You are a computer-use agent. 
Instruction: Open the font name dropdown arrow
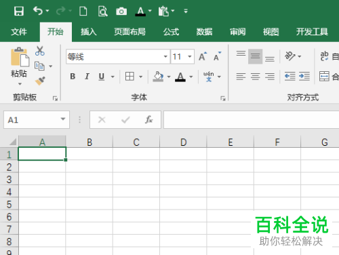165,56
